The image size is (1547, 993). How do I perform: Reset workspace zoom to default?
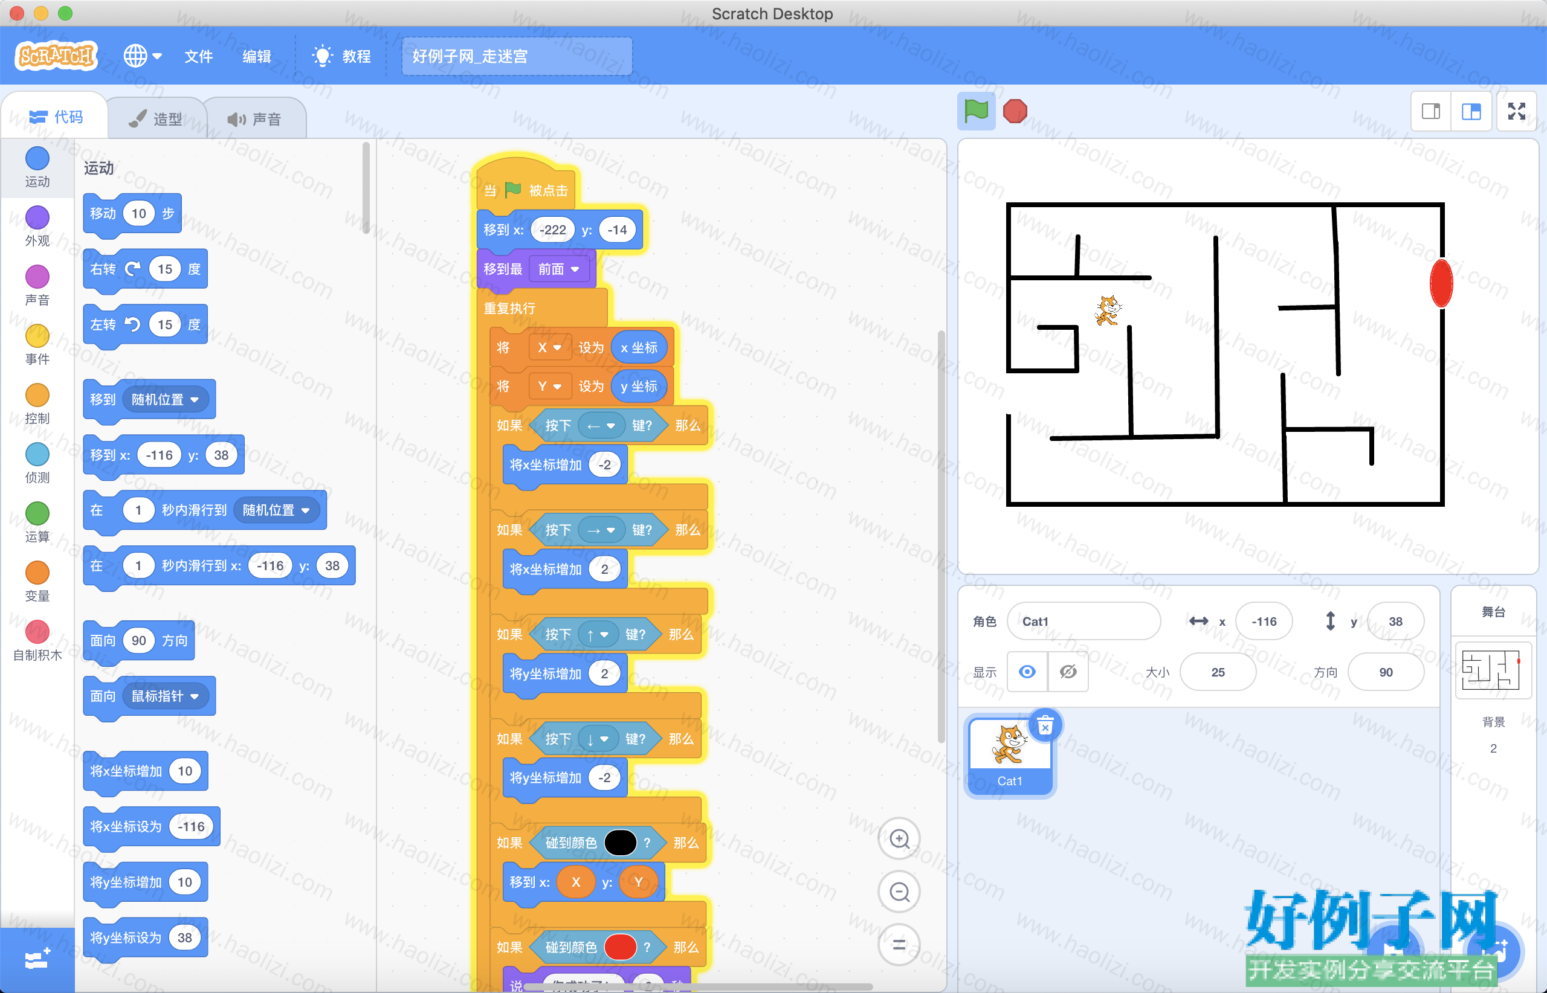click(x=899, y=945)
